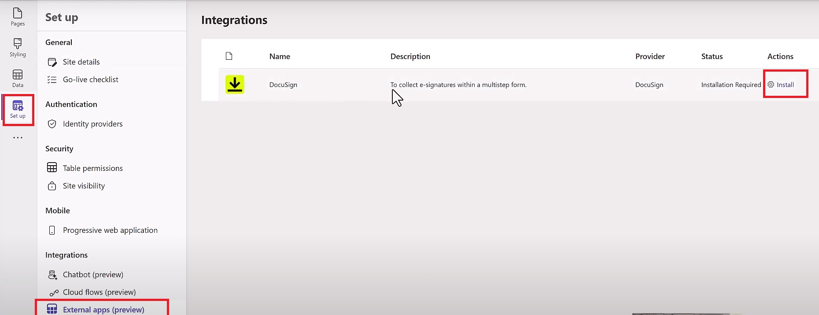Click the Site details edit icon
Viewport: 819px width, 315px height.
point(52,62)
